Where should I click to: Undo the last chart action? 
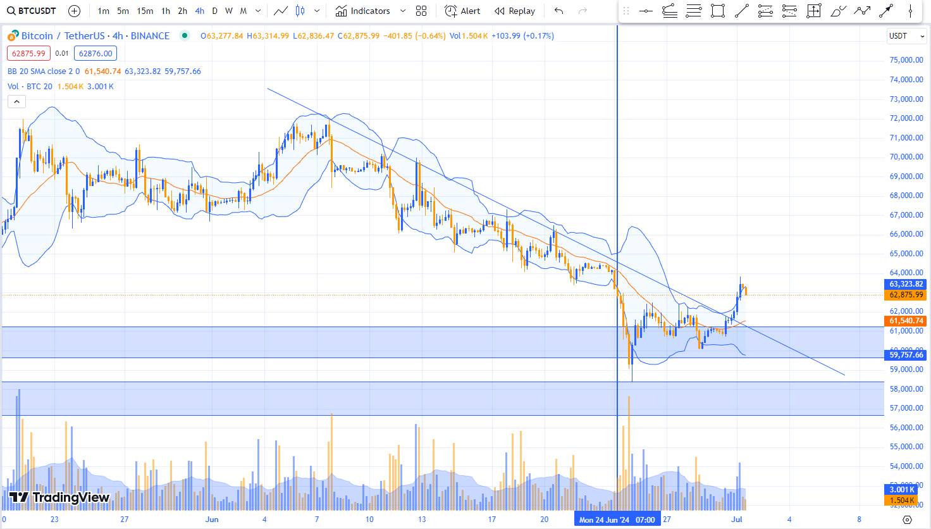tap(558, 11)
